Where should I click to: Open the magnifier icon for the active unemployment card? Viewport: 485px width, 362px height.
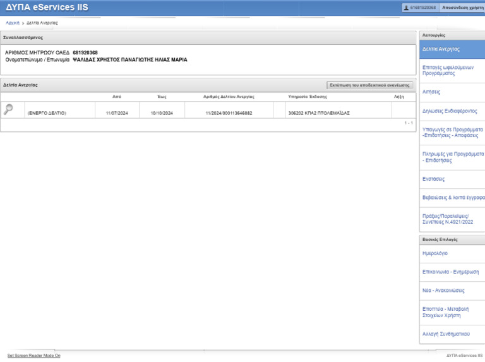pos(8,109)
